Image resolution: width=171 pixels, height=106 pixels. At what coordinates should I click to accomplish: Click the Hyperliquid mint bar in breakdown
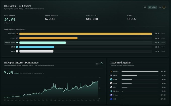42,43
